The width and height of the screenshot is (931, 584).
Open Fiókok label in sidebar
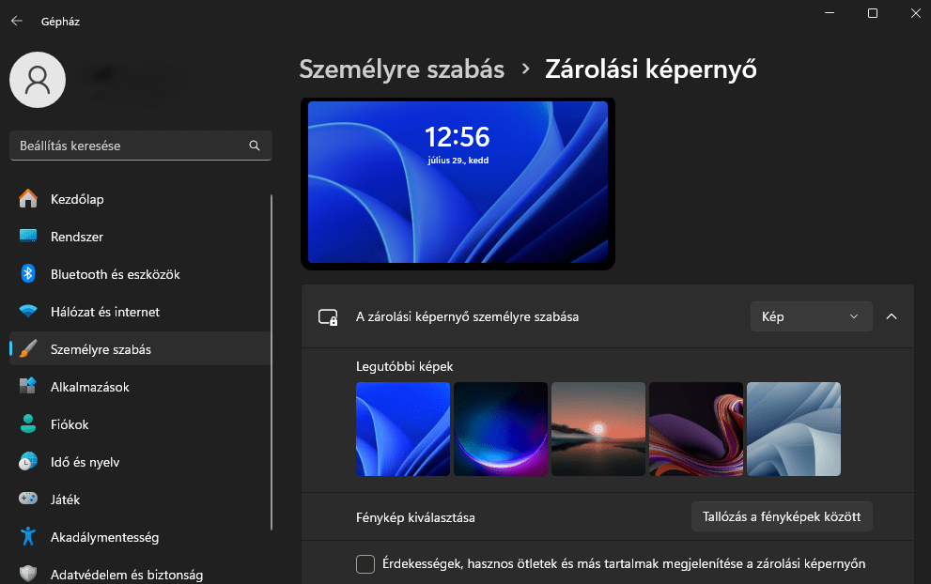coord(70,424)
